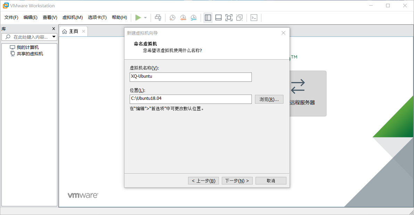Click the send Ctrl+Alt+Del toolbar icon
Screen dimensions: 414x215
coord(158,17)
